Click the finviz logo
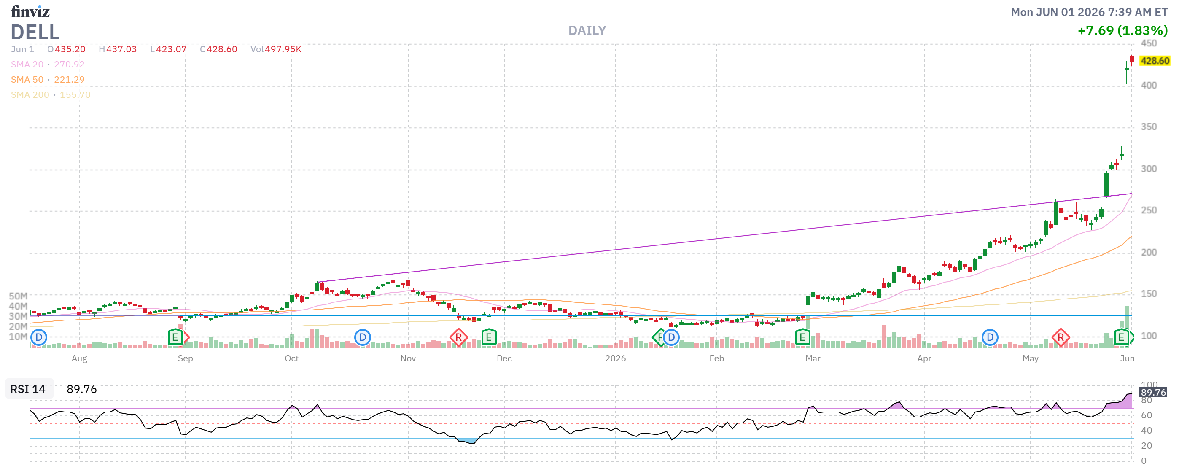1179x474 pixels. [30, 11]
